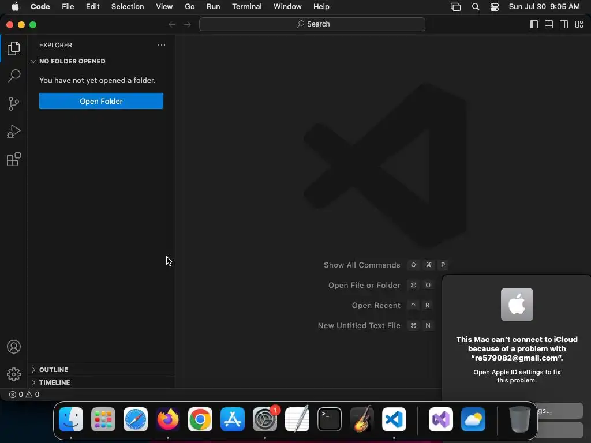This screenshot has height=443, width=591.
Task: Click Open Recent hint text
Action: pyautogui.click(x=376, y=306)
